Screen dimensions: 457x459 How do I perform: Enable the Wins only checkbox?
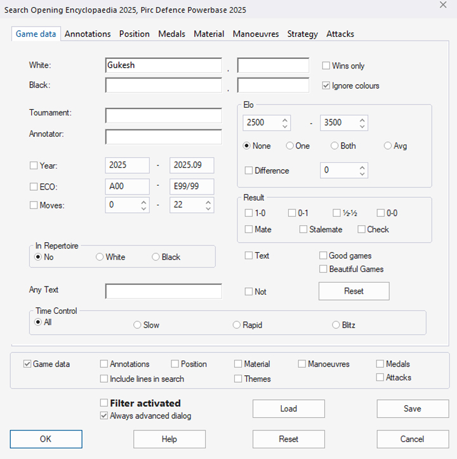click(326, 66)
